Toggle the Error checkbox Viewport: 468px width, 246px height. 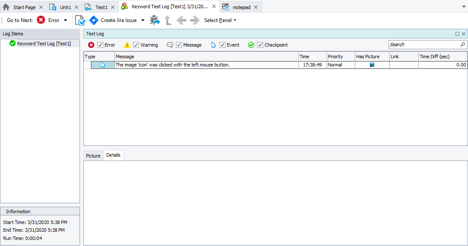point(100,45)
